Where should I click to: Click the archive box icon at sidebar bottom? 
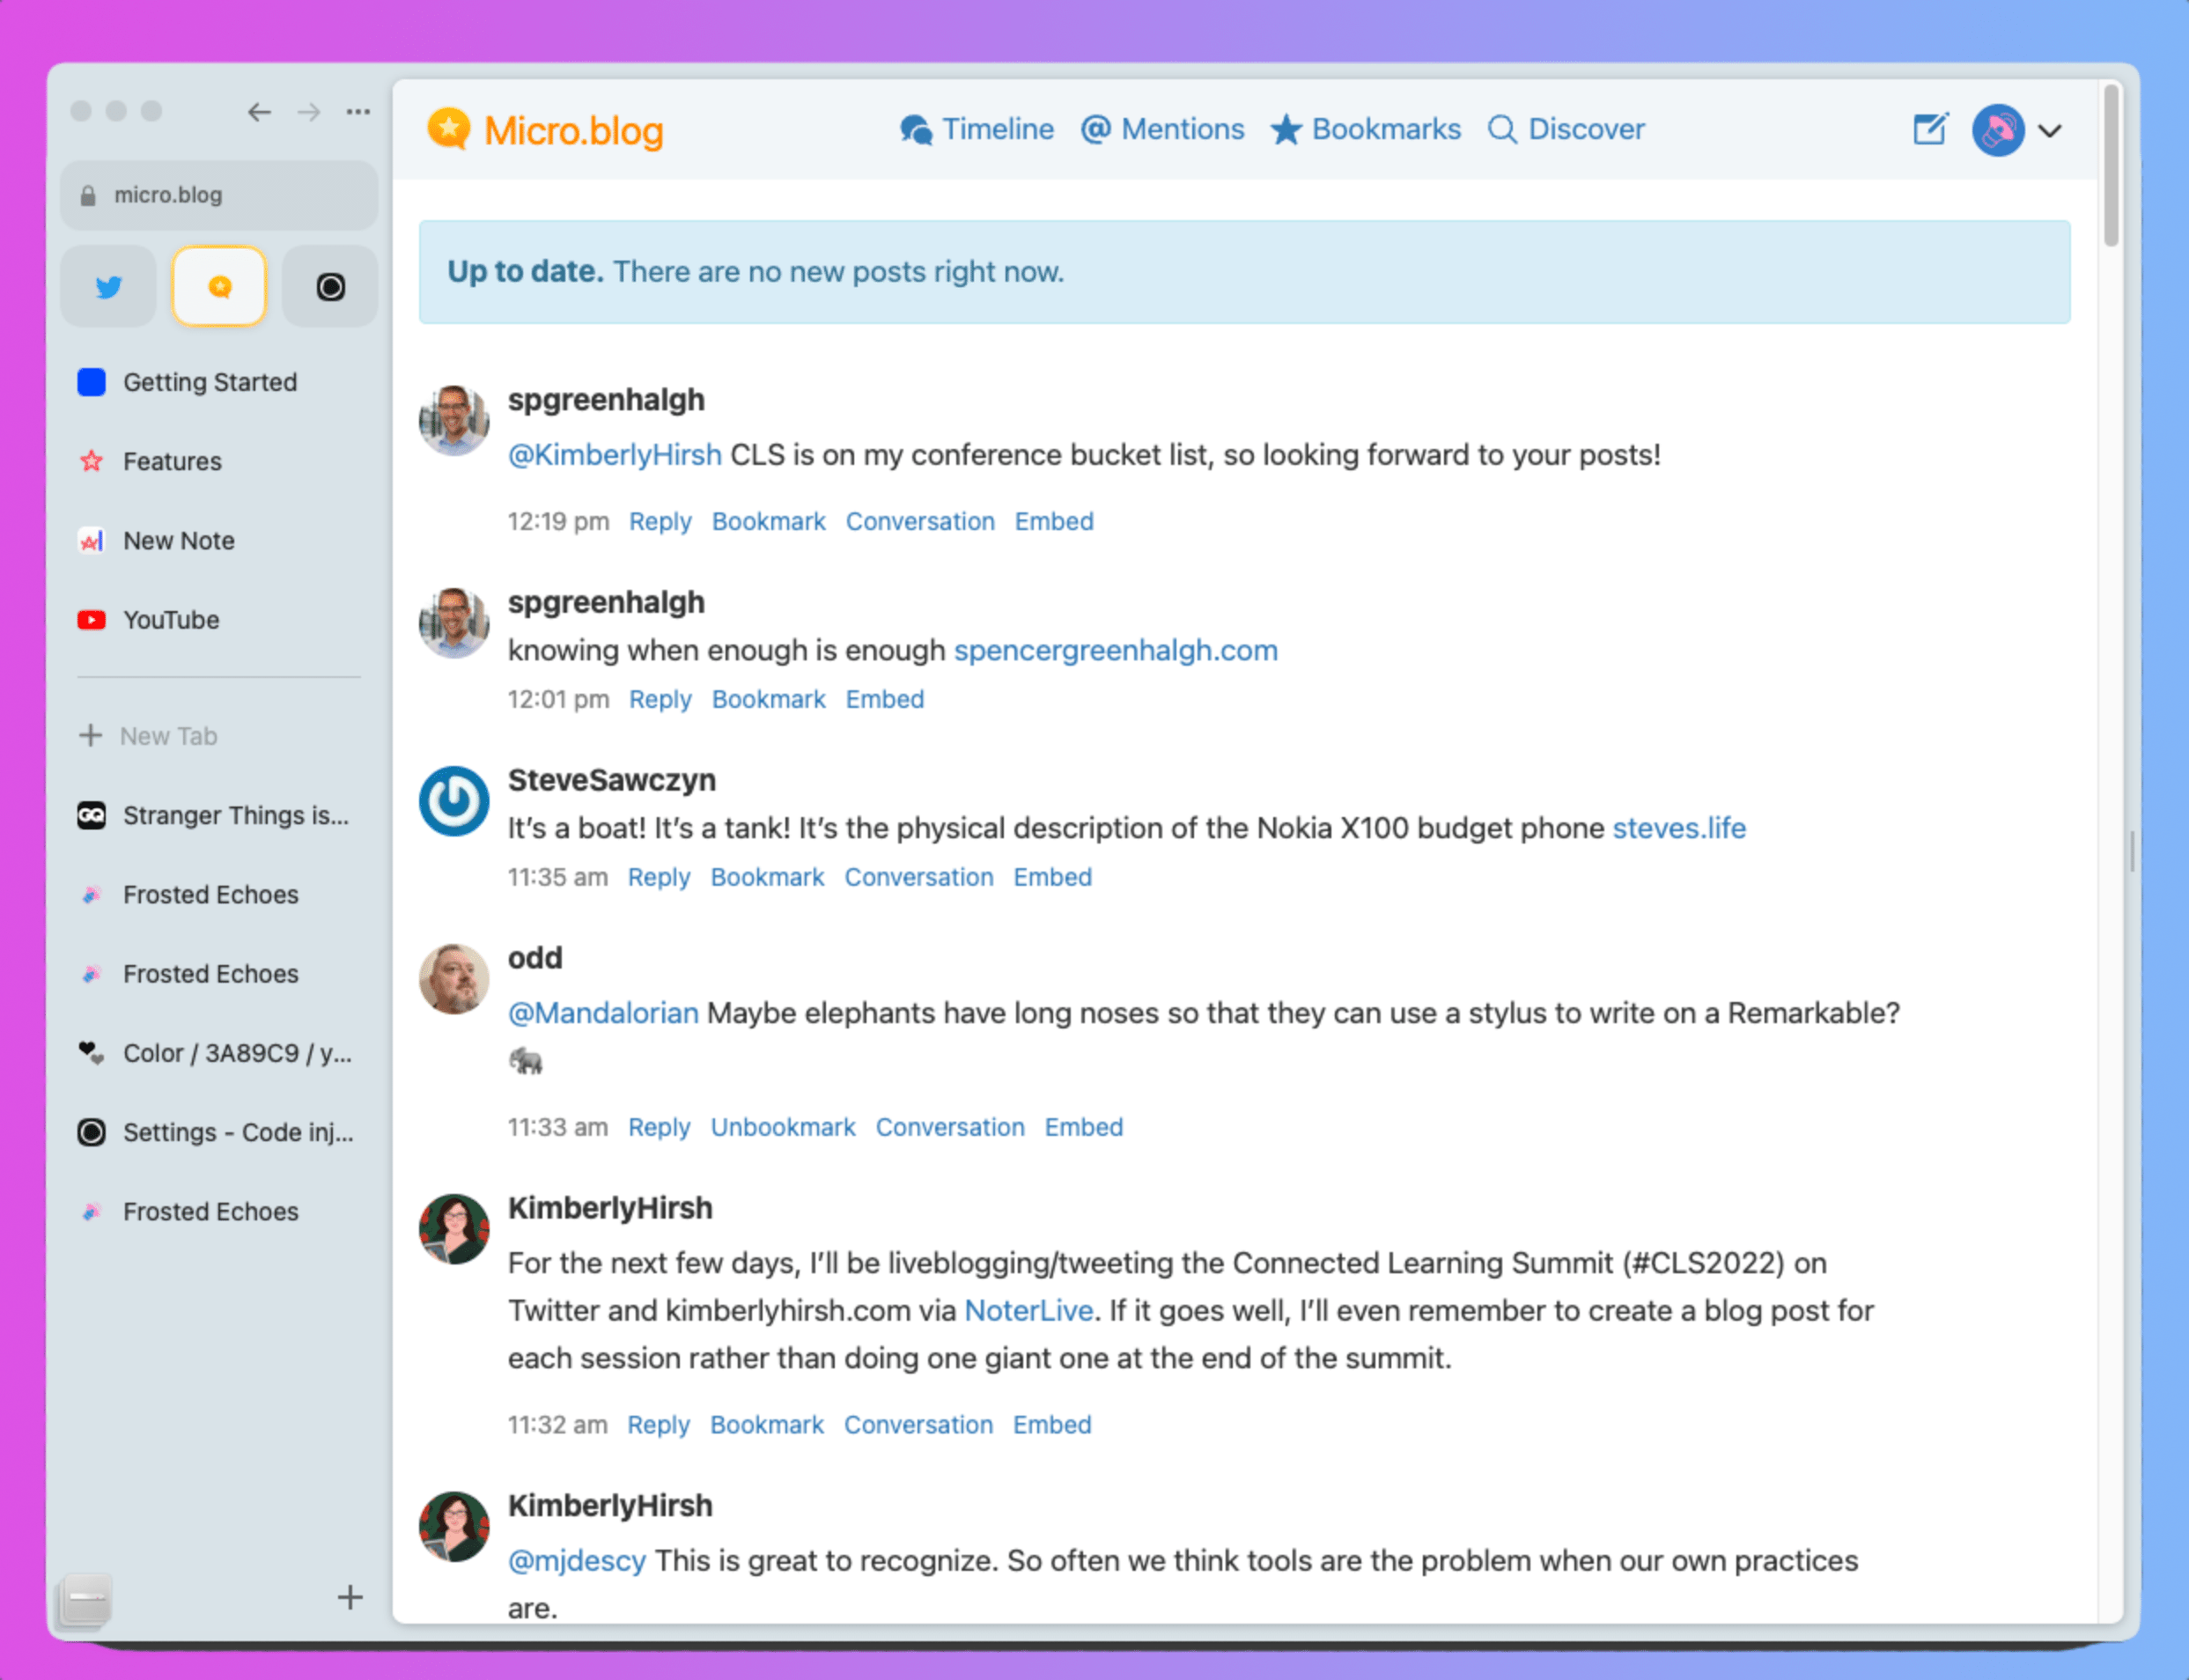[x=86, y=1599]
